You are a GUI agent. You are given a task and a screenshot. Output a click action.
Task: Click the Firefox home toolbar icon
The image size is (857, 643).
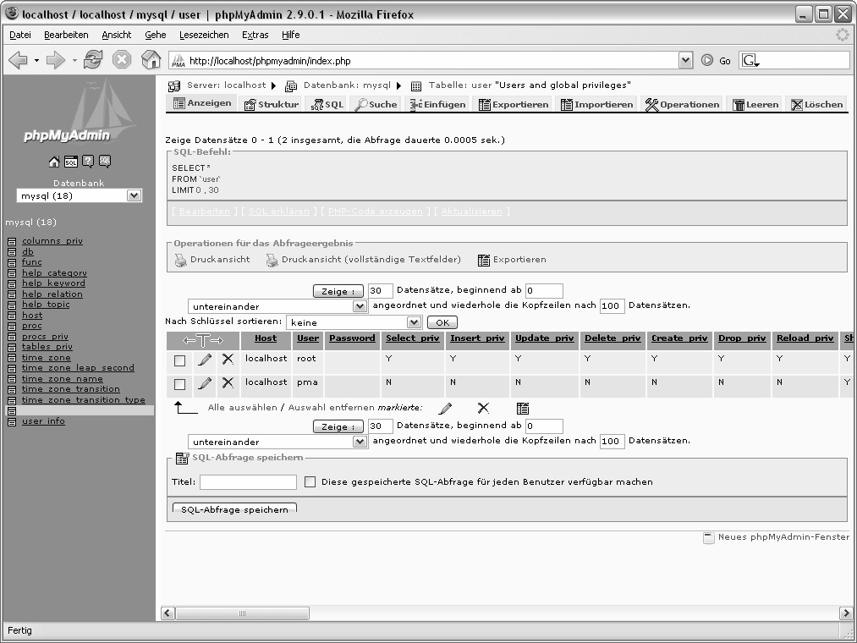pos(151,60)
